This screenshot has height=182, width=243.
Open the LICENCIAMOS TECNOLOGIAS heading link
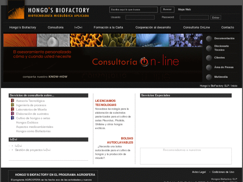pos(106,103)
